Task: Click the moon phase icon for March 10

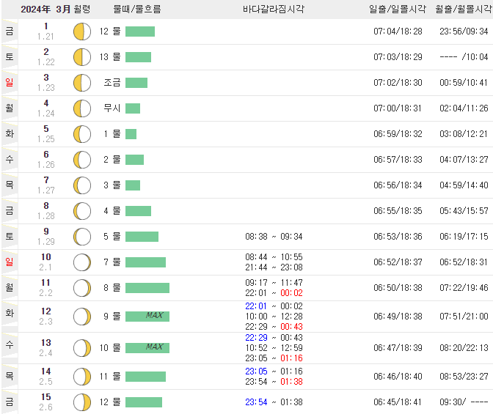Action: tap(82, 262)
